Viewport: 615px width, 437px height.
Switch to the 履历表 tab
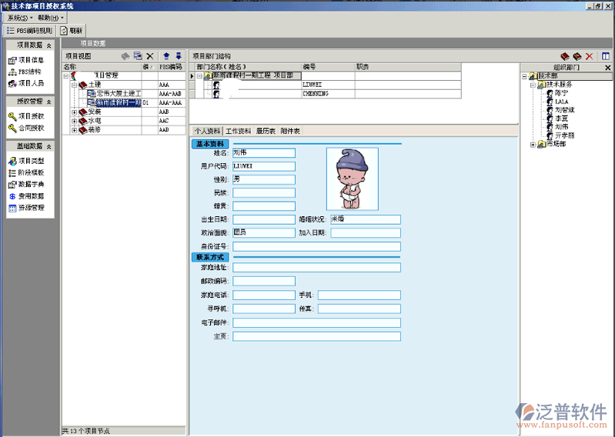click(x=266, y=131)
